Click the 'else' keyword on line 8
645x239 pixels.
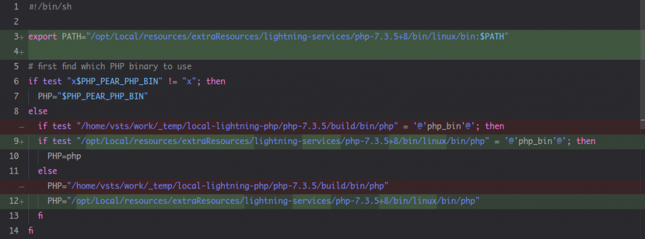(38, 111)
